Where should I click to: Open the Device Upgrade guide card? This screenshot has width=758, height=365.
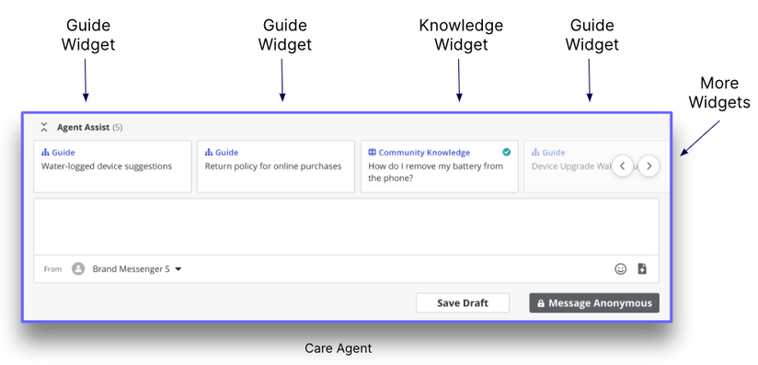[566, 166]
